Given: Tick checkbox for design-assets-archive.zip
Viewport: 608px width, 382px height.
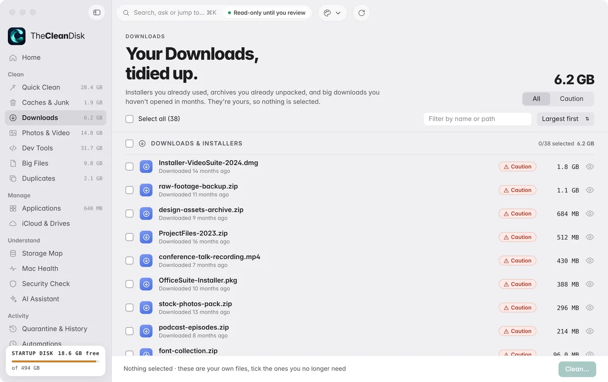Looking at the screenshot, I should click(129, 214).
